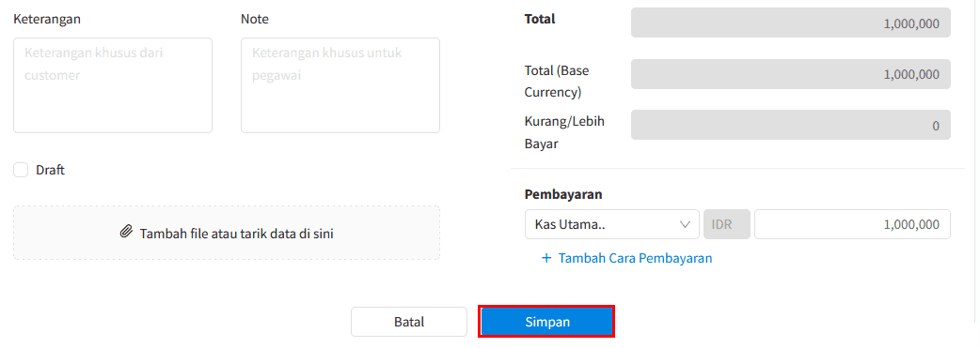Click the plus icon beside Tambah Cara Pembayaran
The width and height of the screenshot is (980, 348).
pyautogui.click(x=546, y=258)
